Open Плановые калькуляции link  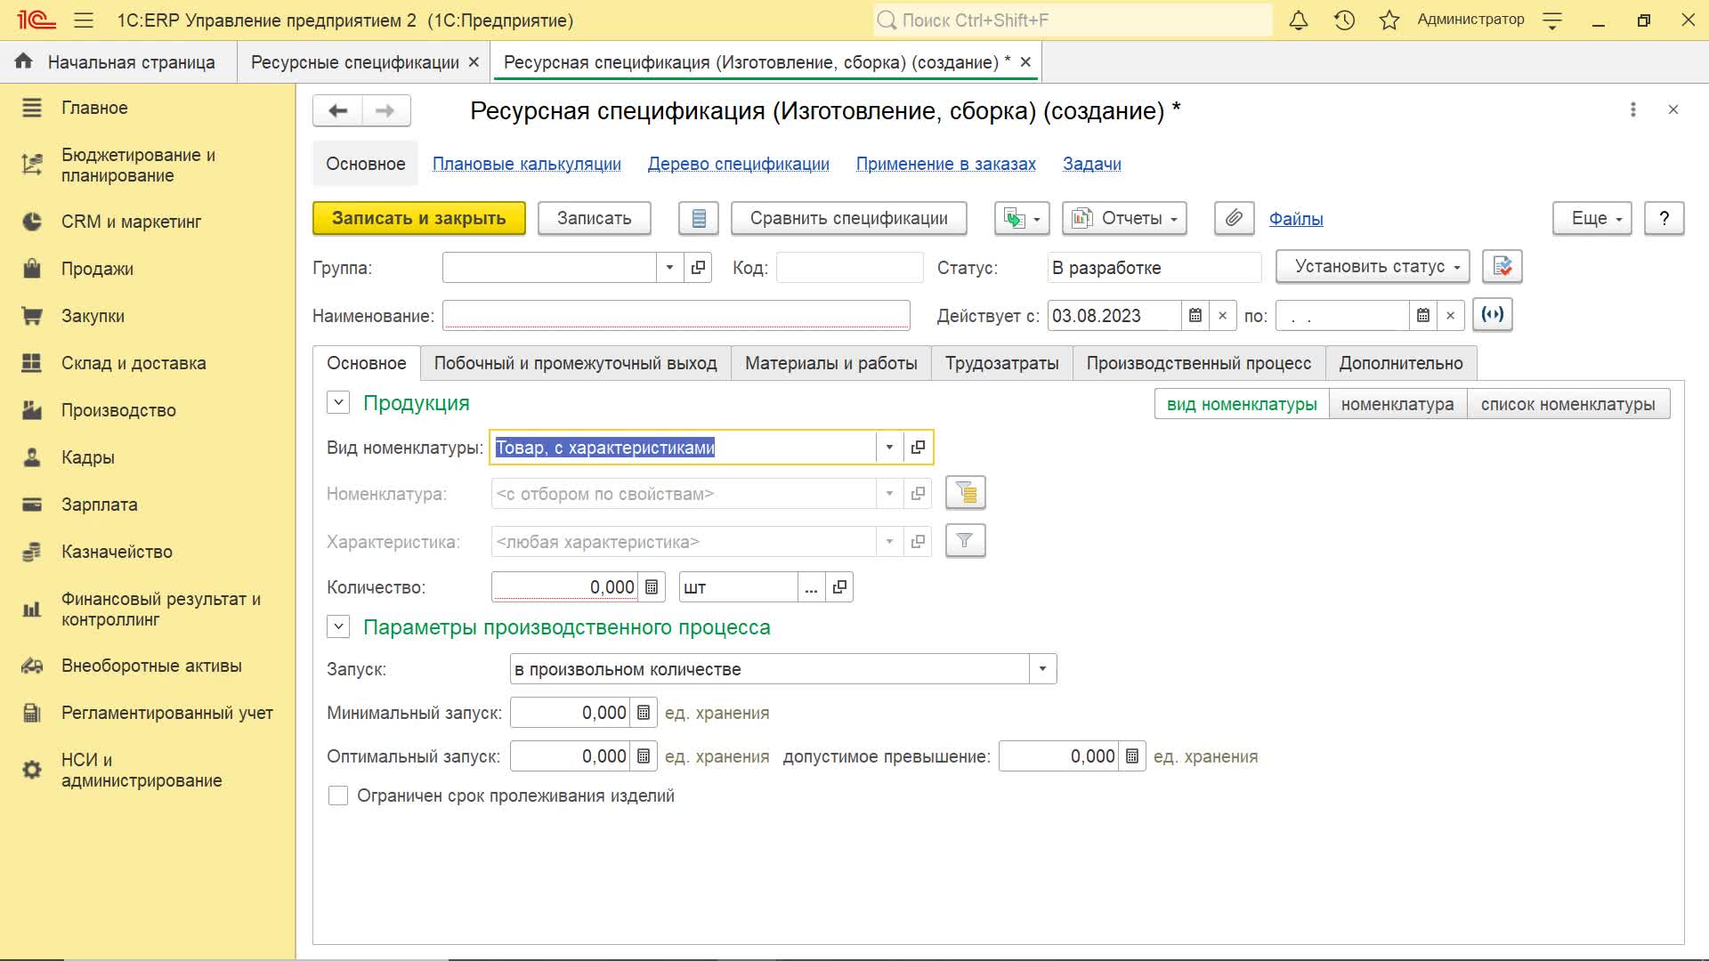coord(526,164)
